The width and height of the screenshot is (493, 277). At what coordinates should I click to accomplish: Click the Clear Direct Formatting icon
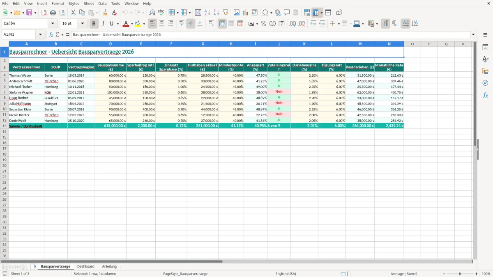point(114,13)
